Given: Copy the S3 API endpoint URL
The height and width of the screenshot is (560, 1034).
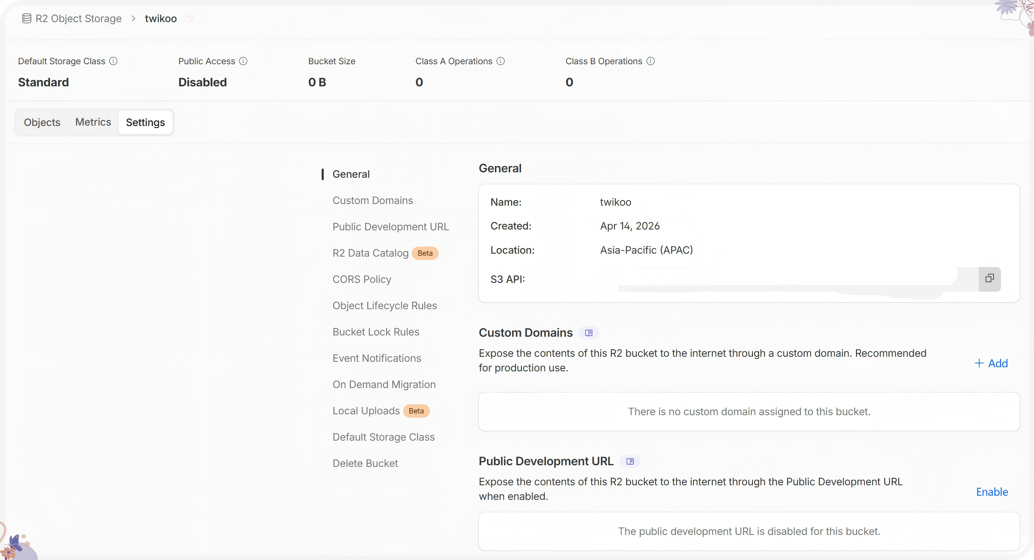Looking at the screenshot, I should tap(989, 279).
